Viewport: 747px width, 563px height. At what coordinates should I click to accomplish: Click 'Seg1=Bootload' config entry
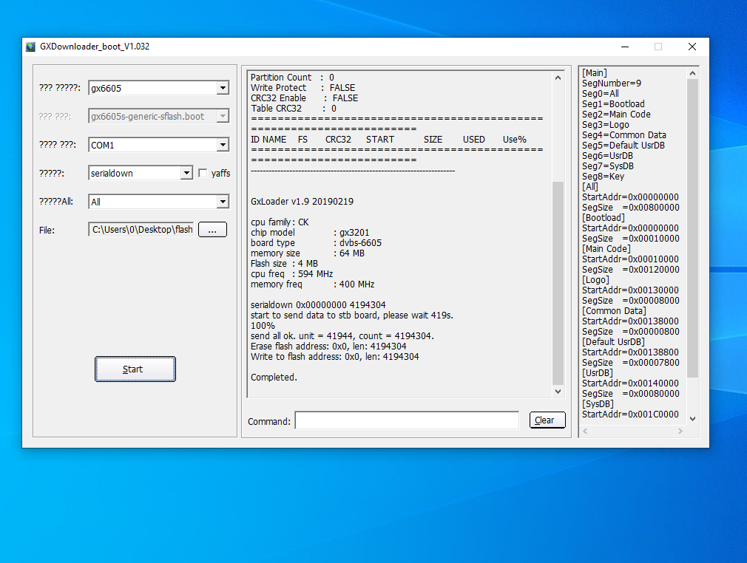(x=613, y=104)
